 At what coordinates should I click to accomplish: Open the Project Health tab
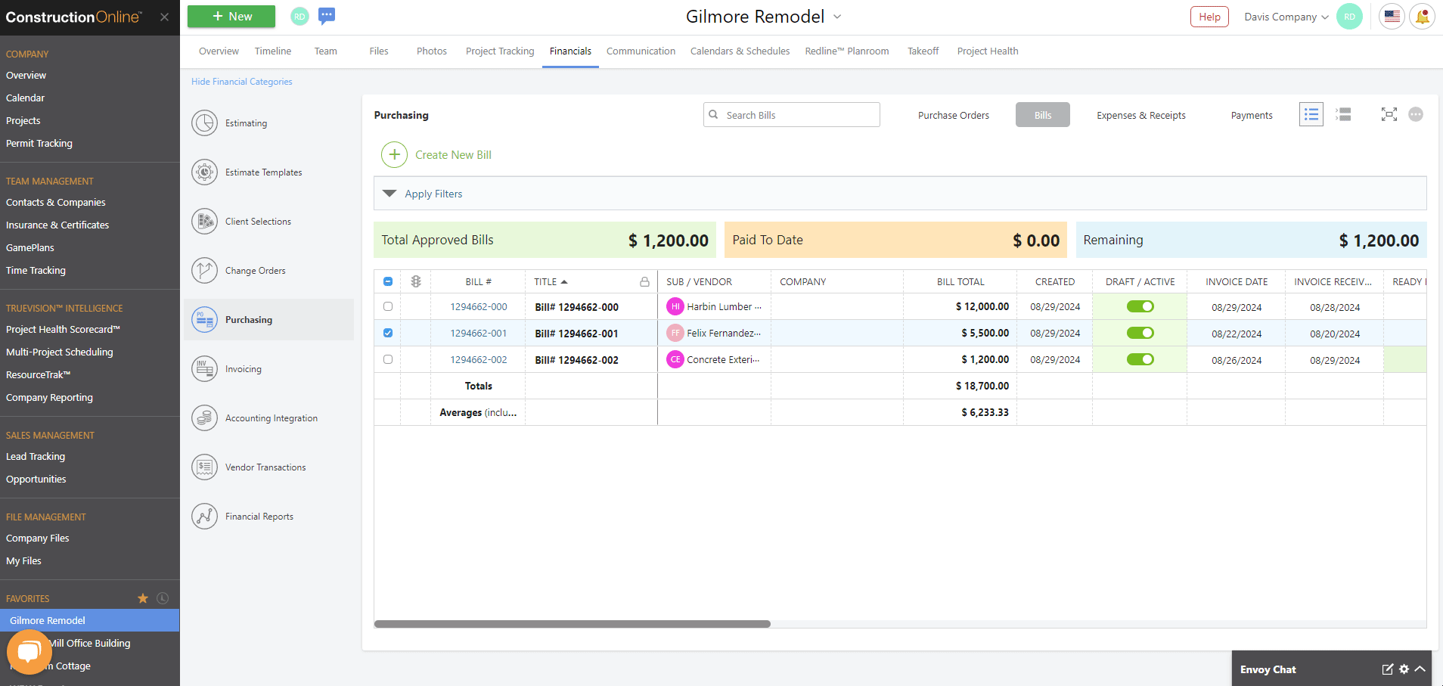(987, 51)
